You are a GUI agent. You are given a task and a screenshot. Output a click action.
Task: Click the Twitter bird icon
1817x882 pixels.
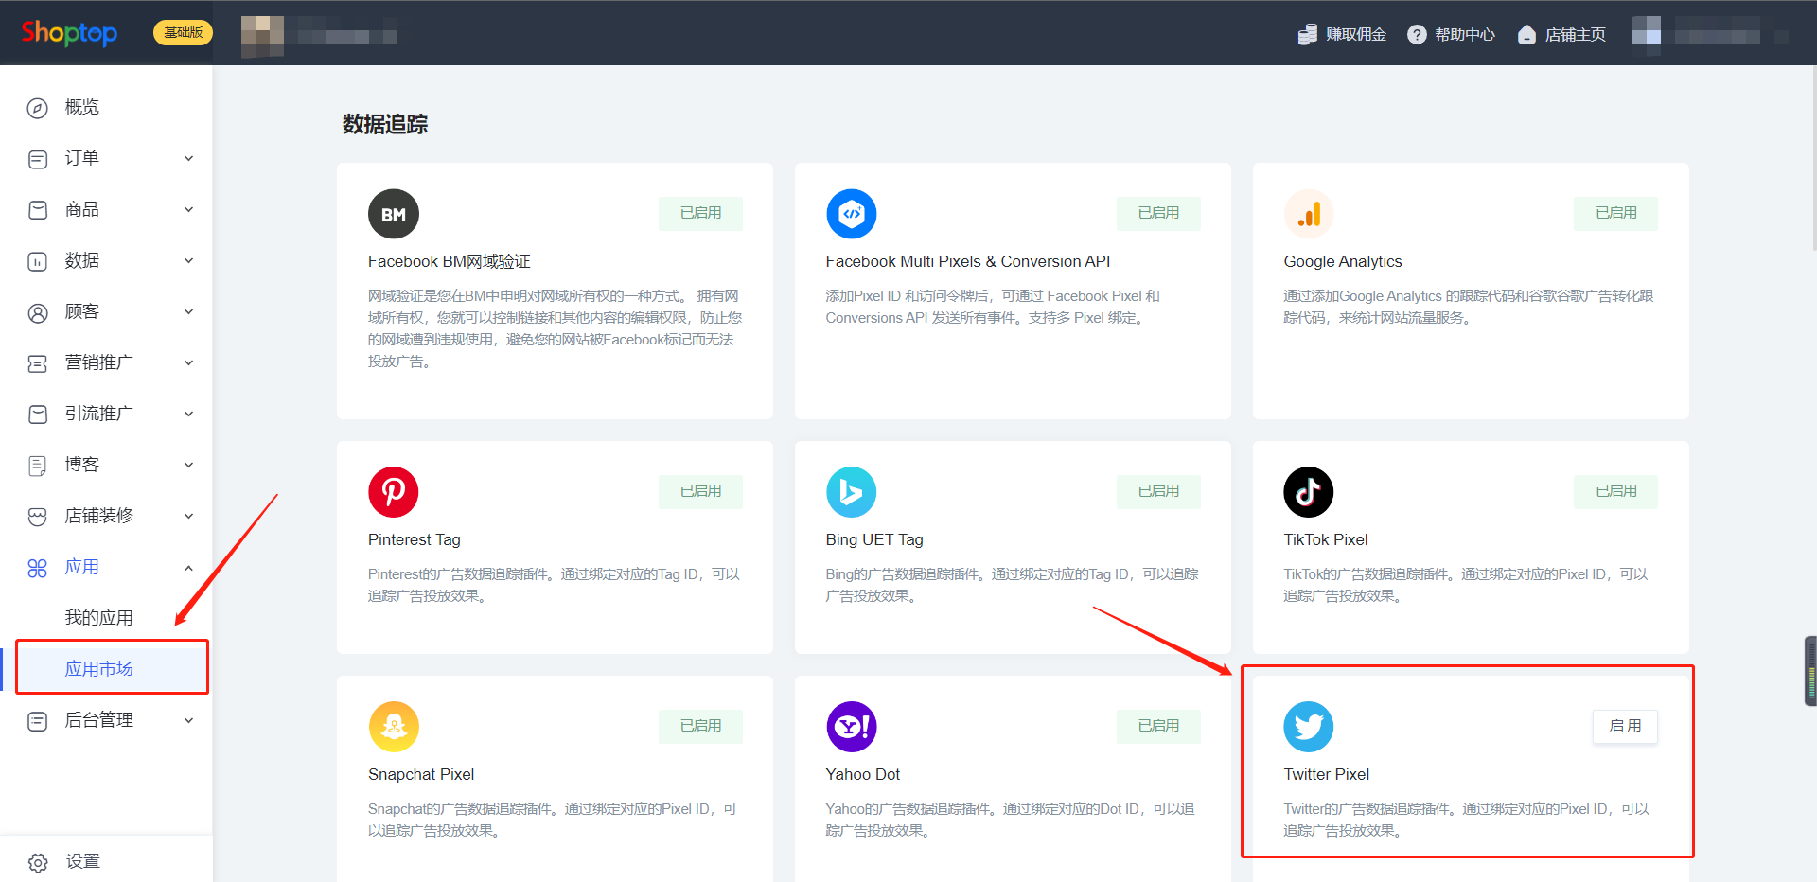pos(1309,727)
